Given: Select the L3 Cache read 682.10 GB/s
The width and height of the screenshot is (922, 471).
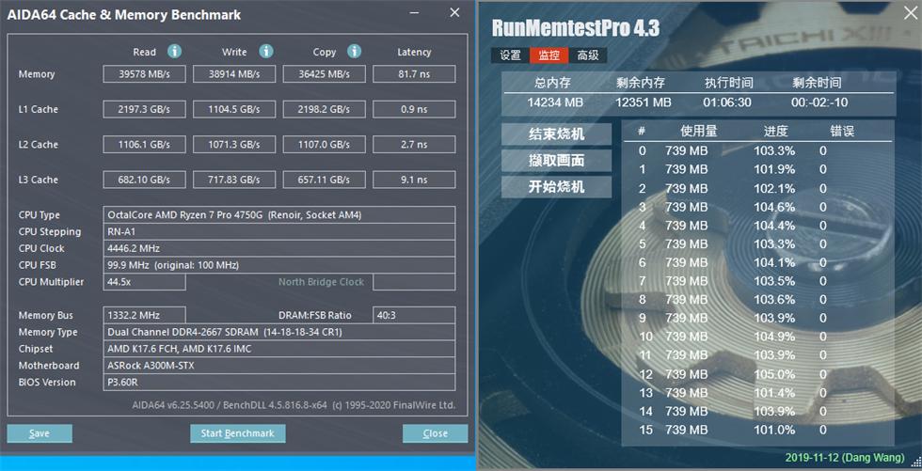Looking at the screenshot, I should [144, 180].
